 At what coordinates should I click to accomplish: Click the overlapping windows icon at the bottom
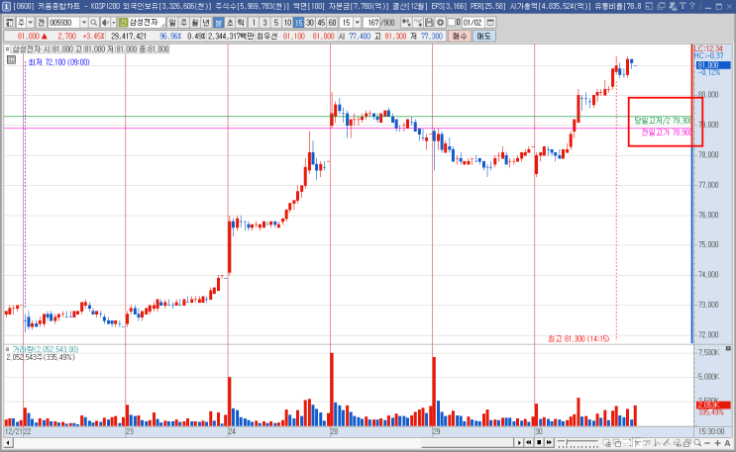tap(618, 443)
